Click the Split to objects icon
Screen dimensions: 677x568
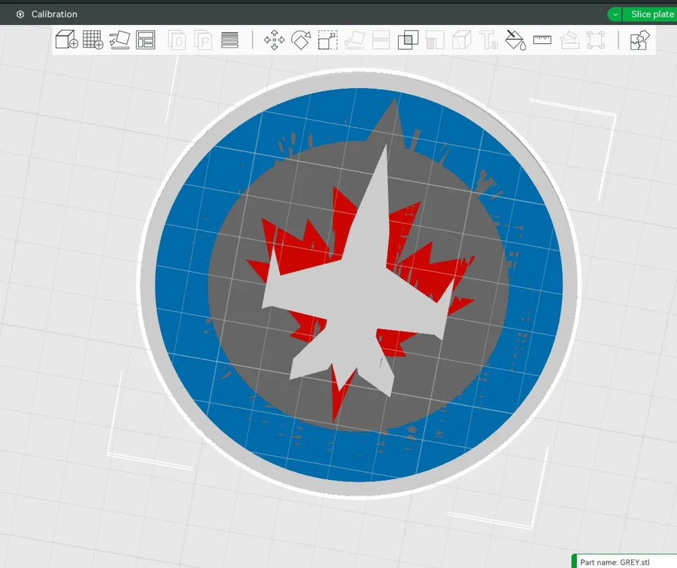177,40
